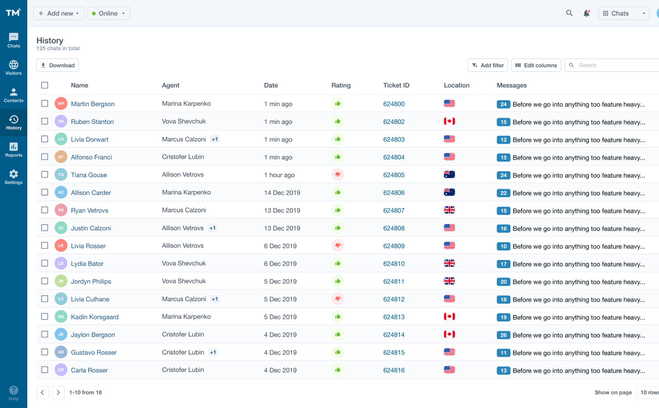The image size is (659, 408).
Task: Select the checkbox beside Martin Bergson
Action: [44, 103]
